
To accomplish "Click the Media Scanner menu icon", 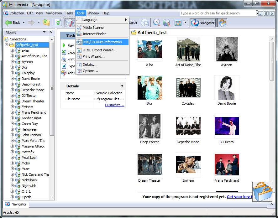I will 79,28.
